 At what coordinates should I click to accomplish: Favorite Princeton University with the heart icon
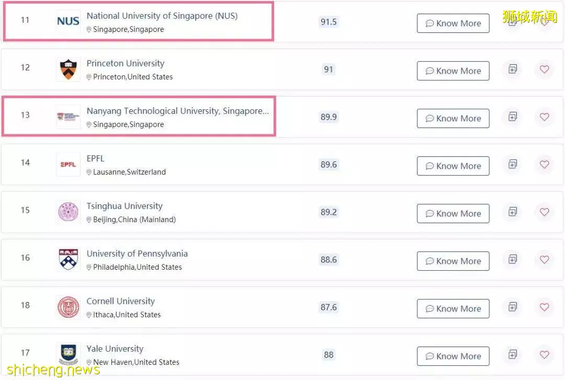pyautogui.click(x=544, y=69)
